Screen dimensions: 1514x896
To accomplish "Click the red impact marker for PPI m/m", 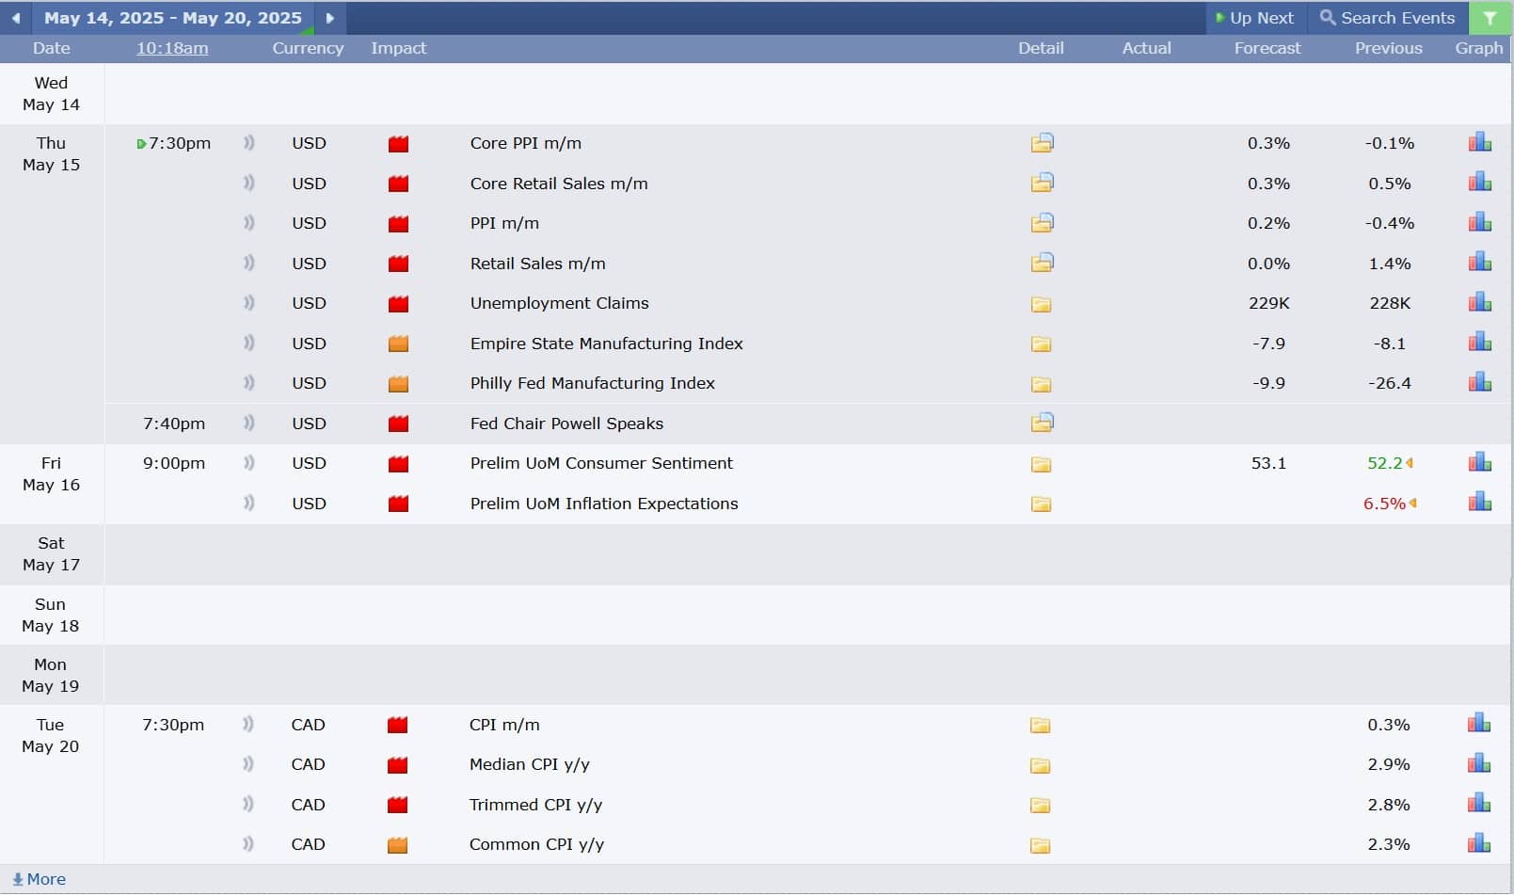I will coord(398,224).
